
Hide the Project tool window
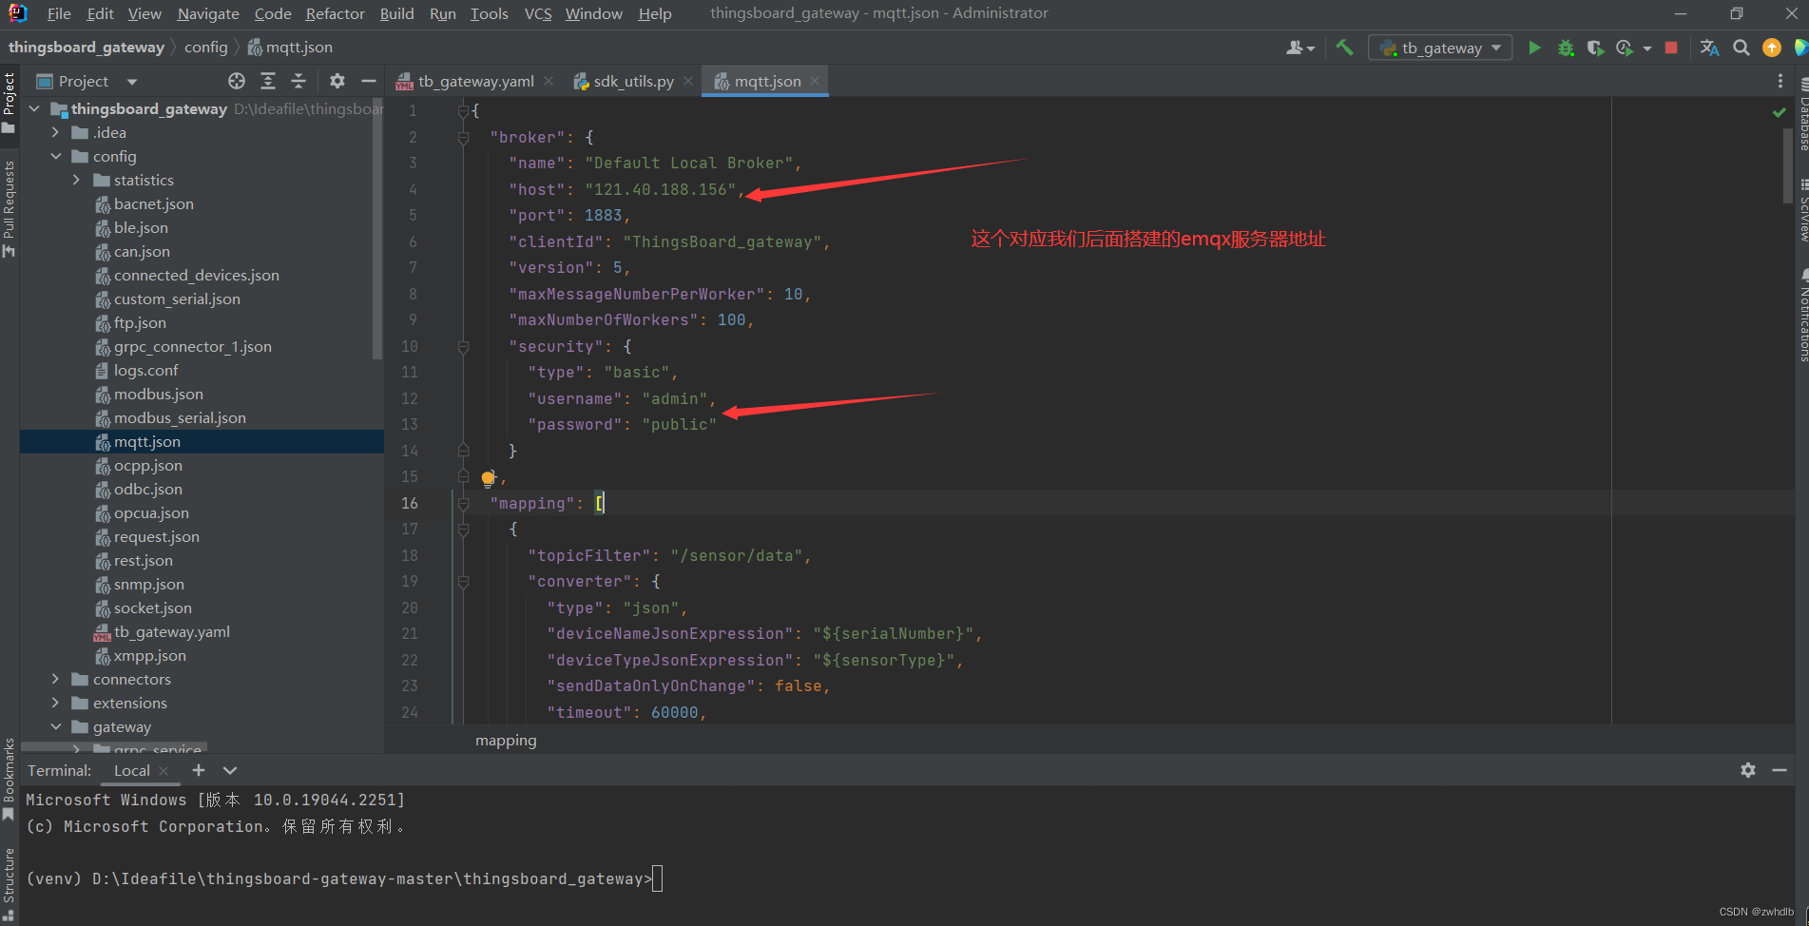(369, 81)
